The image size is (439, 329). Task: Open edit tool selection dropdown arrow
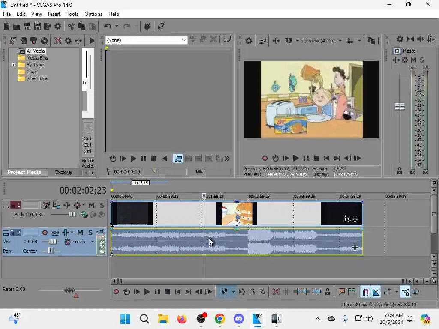pyautogui.click(x=233, y=292)
